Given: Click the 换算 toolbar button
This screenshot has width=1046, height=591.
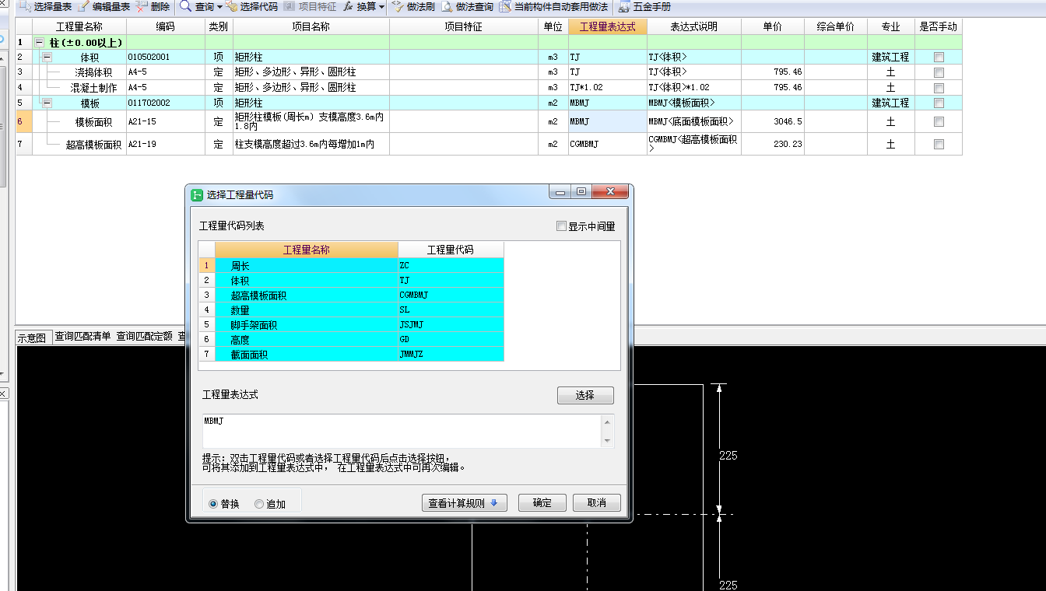Looking at the screenshot, I should click(x=360, y=7).
